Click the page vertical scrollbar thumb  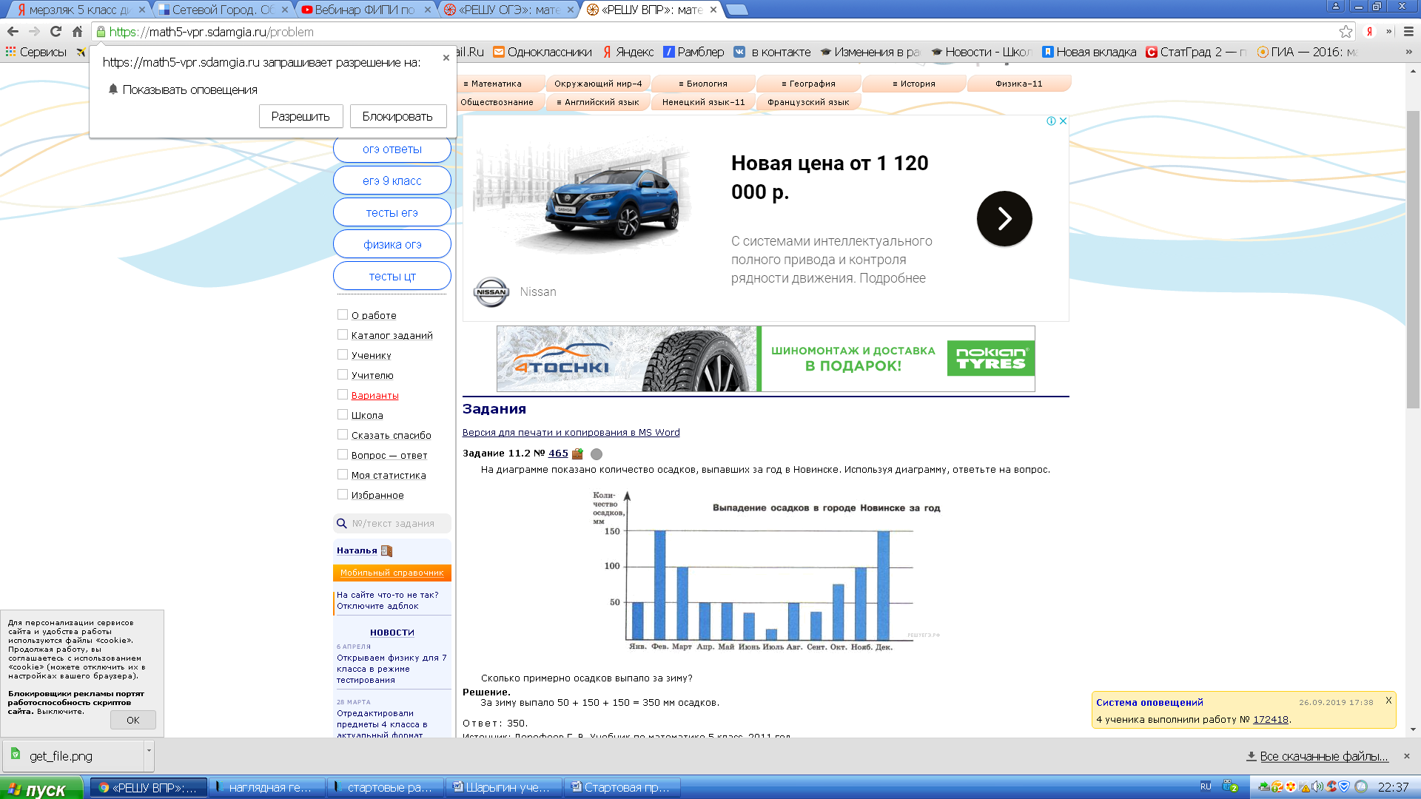point(1413,259)
